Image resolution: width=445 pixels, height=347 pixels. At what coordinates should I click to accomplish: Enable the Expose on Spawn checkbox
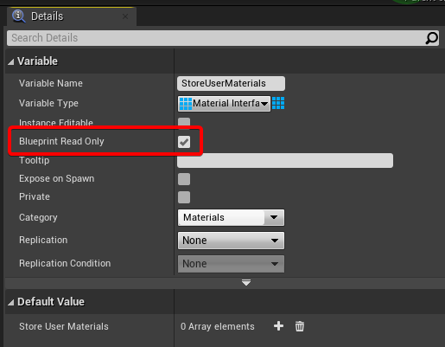pyautogui.click(x=184, y=179)
